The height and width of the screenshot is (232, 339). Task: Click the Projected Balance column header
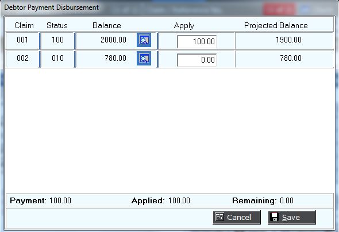pos(276,25)
